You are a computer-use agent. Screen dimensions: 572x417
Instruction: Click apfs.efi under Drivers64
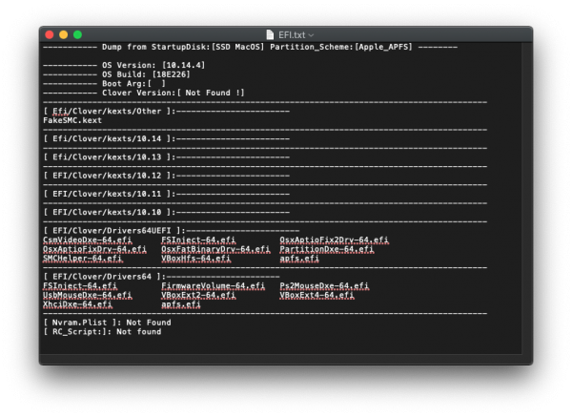tap(181, 304)
